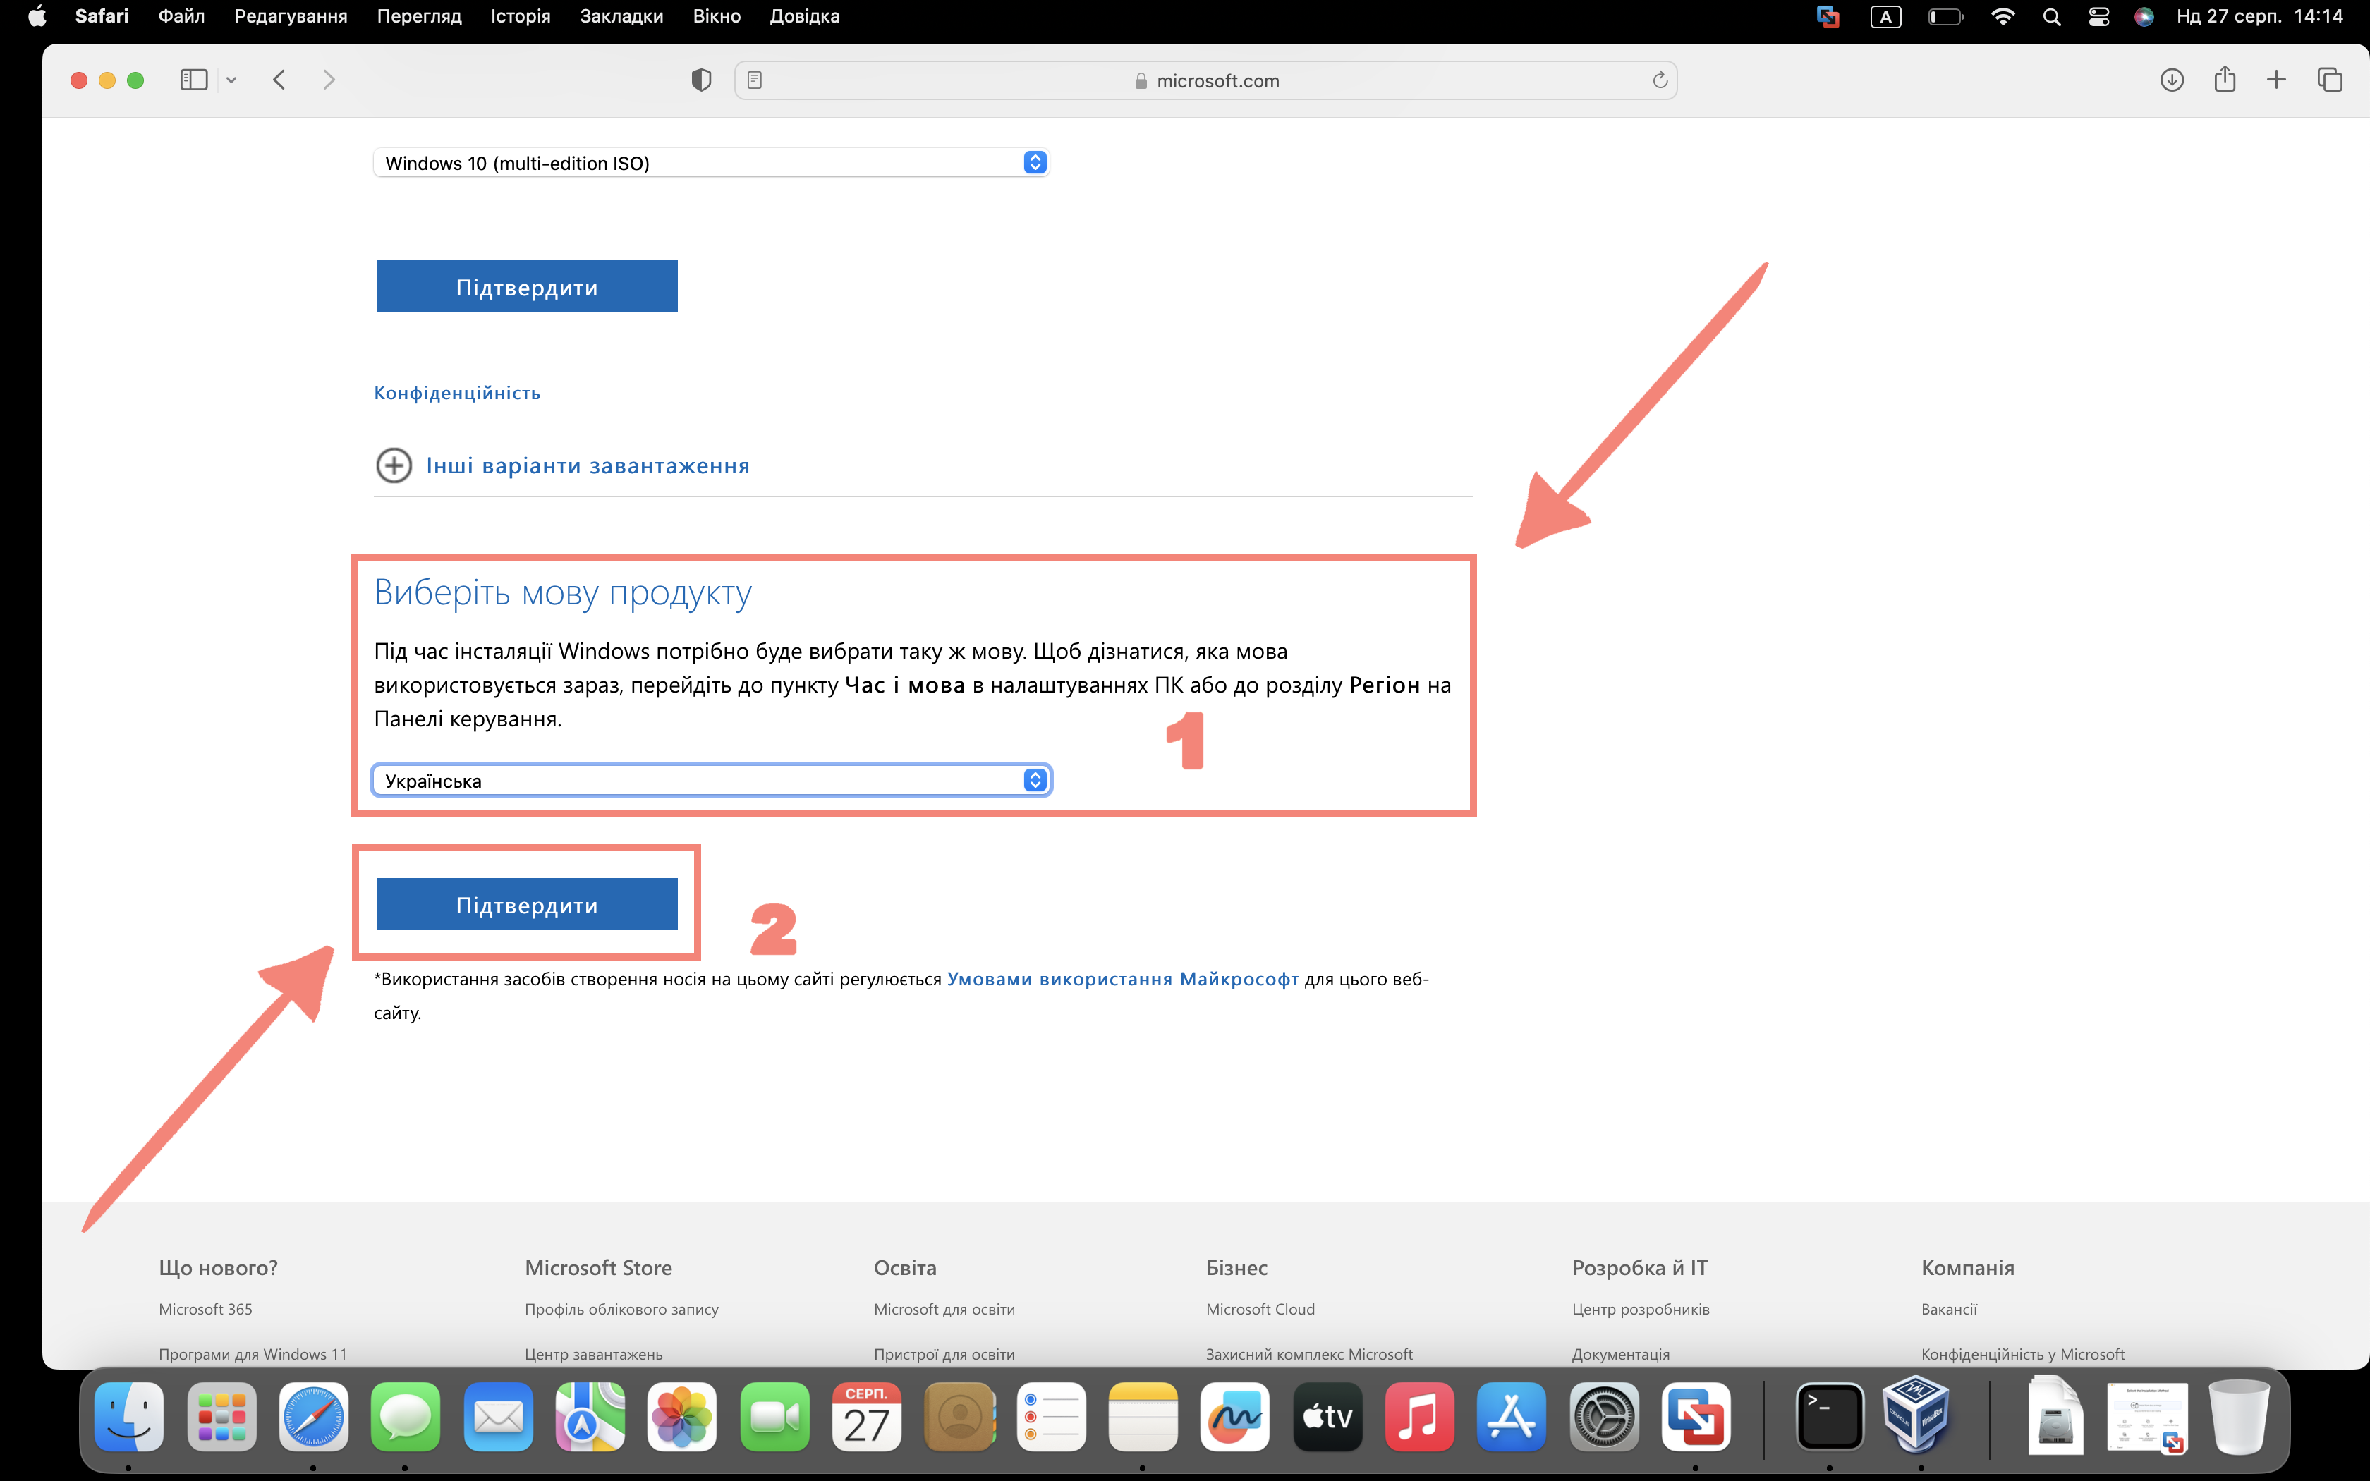Open the Вікно menu
2370x1481 pixels.
(717, 17)
